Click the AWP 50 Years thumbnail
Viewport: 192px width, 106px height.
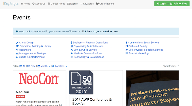[x=81, y=82]
